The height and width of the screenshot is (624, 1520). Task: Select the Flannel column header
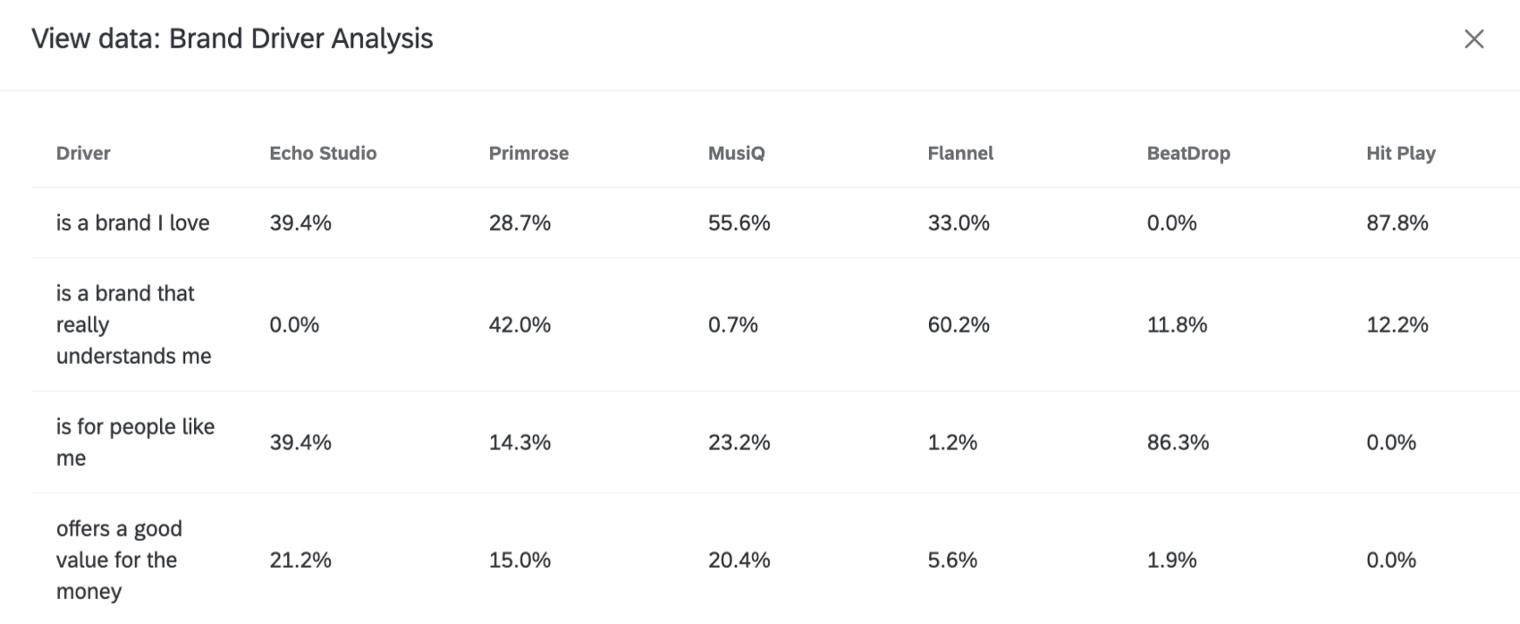click(x=960, y=153)
